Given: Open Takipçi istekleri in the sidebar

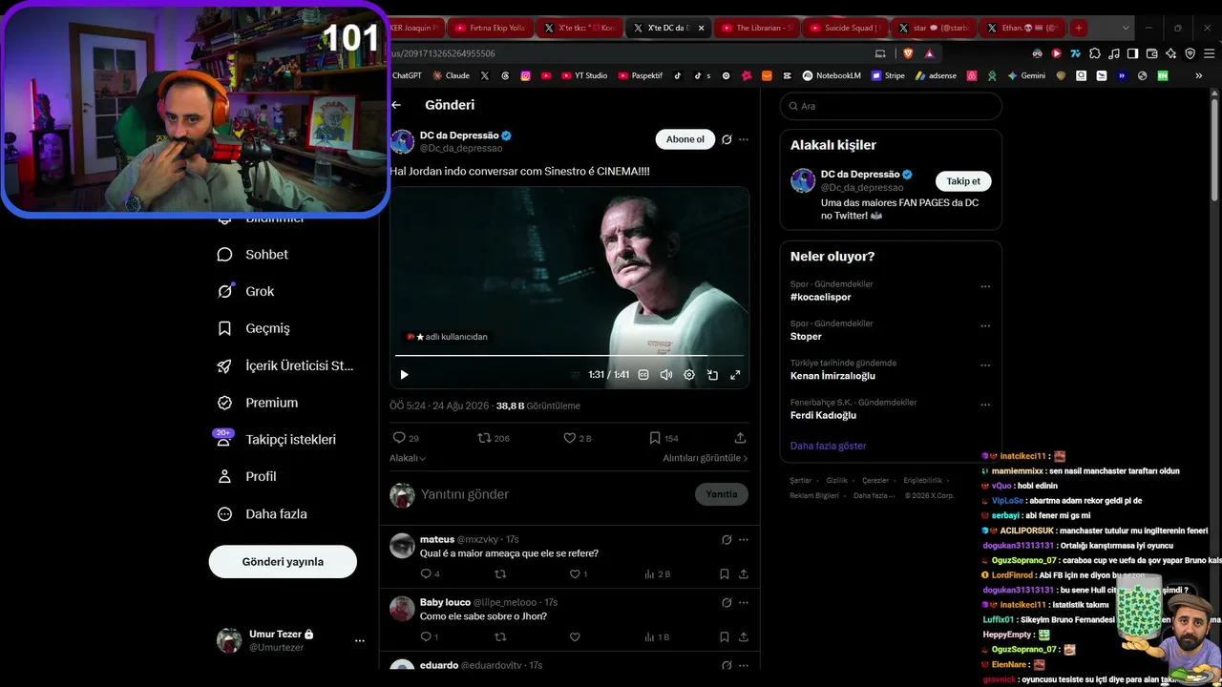Looking at the screenshot, I should pyautogui.click(x=277, y=439).
